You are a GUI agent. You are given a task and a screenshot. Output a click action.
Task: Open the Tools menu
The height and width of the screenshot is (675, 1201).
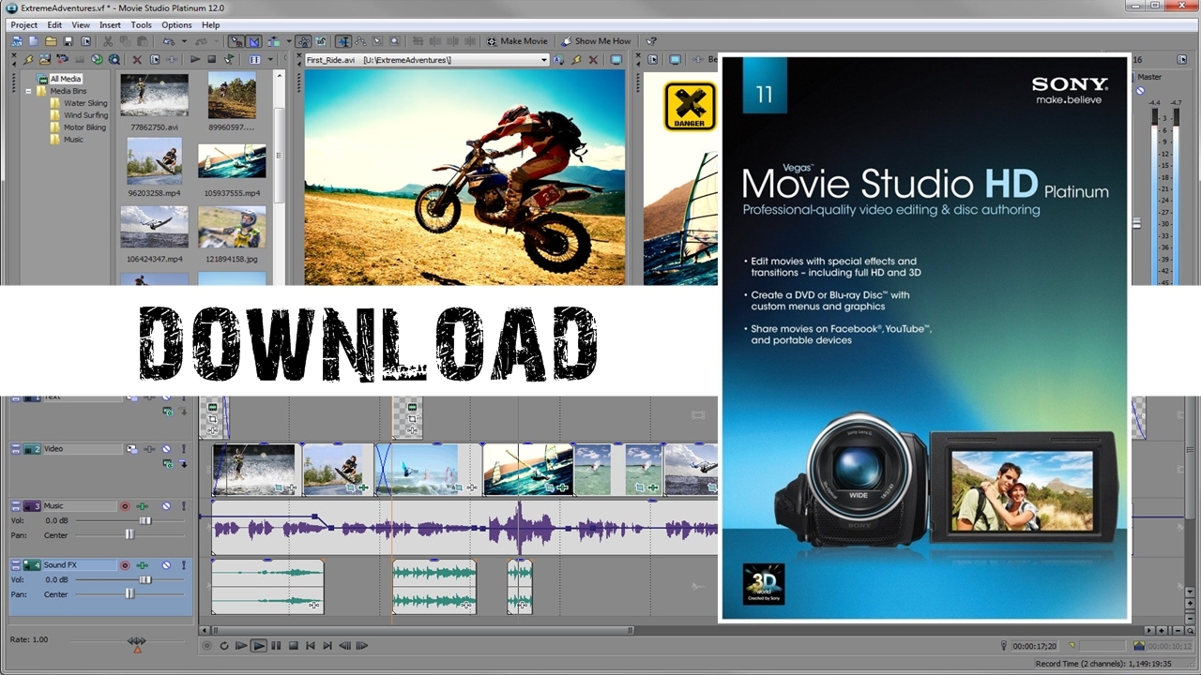coord(141,25)
